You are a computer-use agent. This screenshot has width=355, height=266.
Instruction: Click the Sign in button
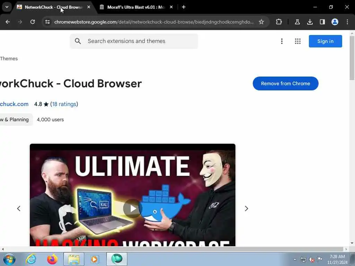(325, 41)
